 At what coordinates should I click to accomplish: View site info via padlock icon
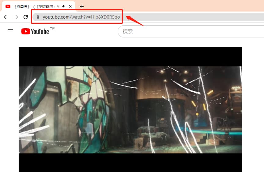(x=38, y=17)
